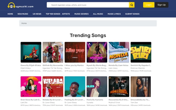
Task: Click the yellow Login button
Action: point(148,5)
